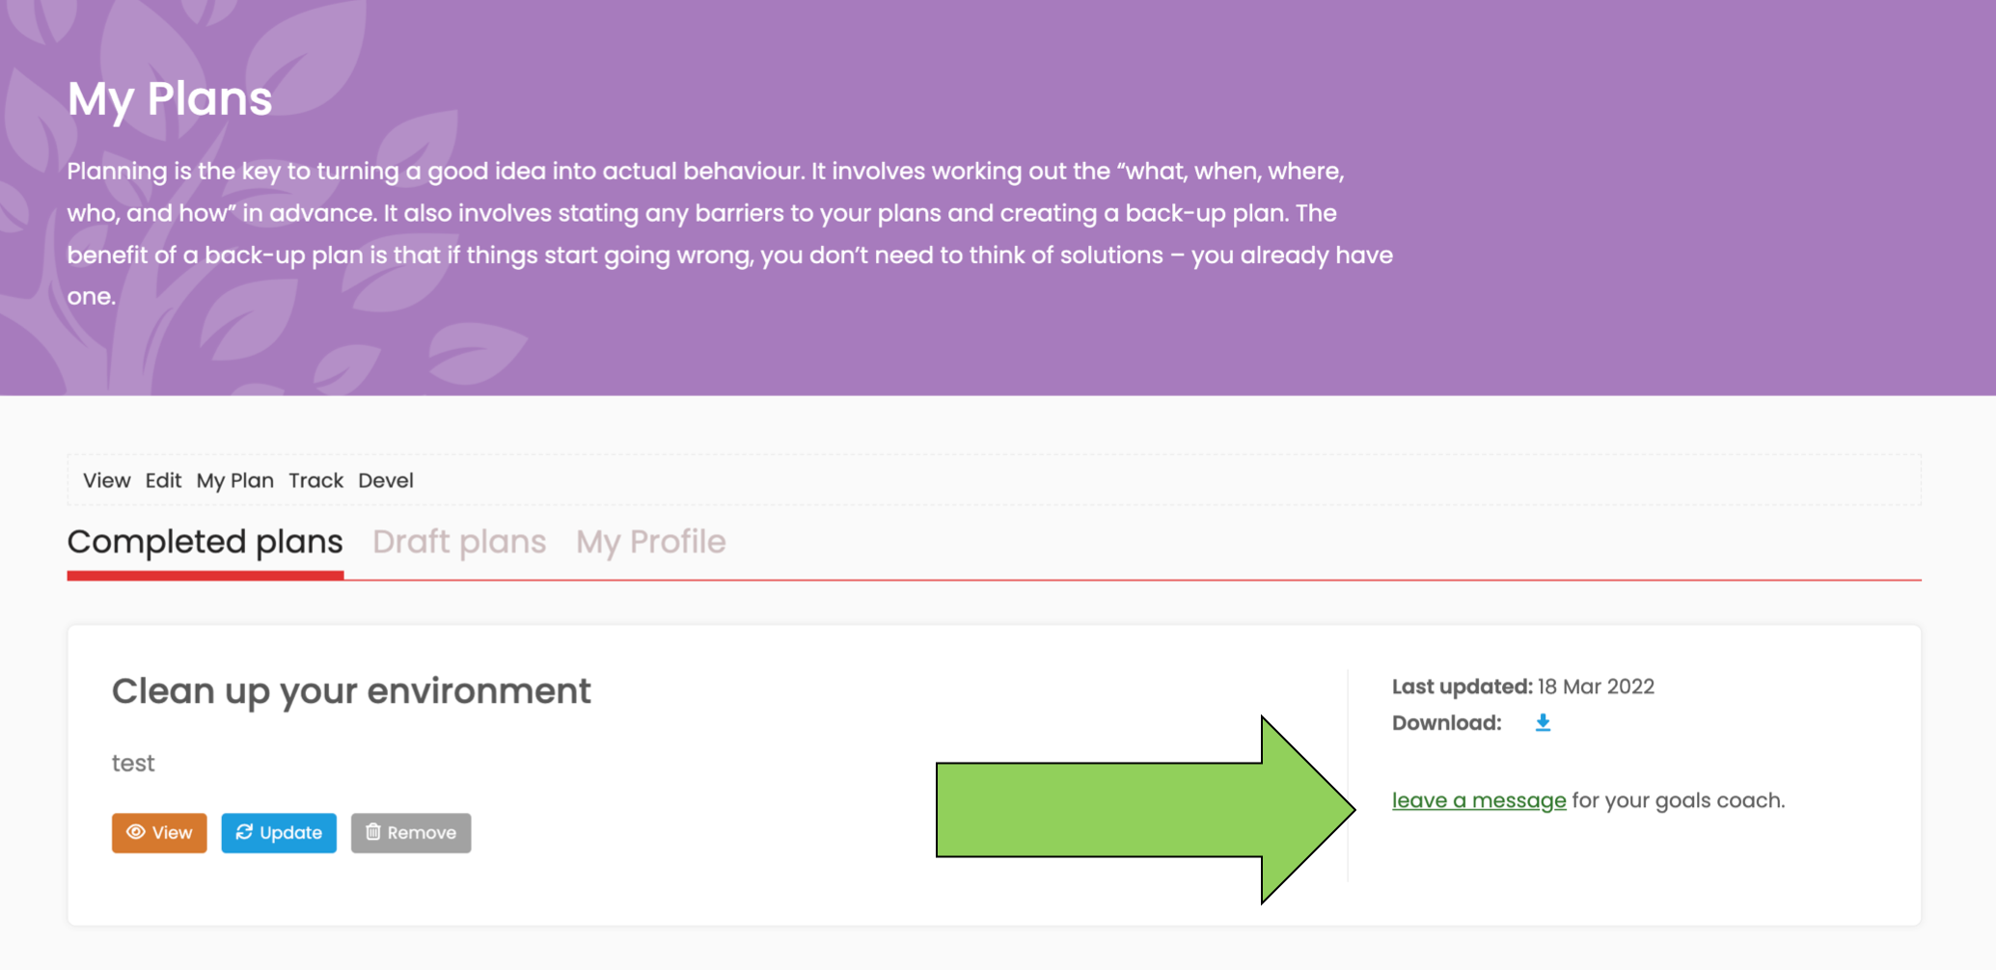Image resolution: width=1996 pixels, height=970 pixels.
Task: Click the Download label text
Action: point(1446,723)
